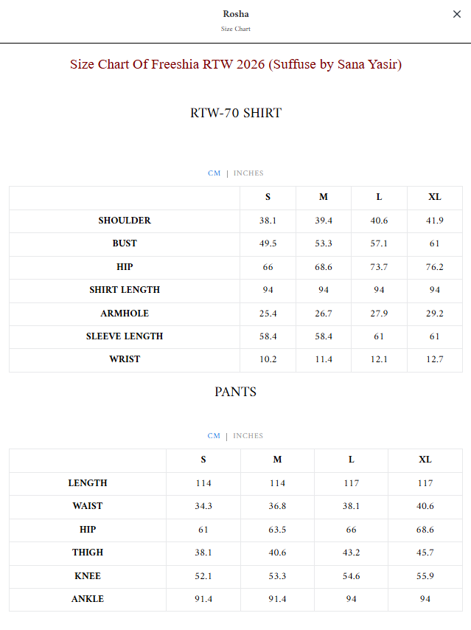Select the pants WAIST row label
The height and width of the screenshot is (630, 471).
88,506
